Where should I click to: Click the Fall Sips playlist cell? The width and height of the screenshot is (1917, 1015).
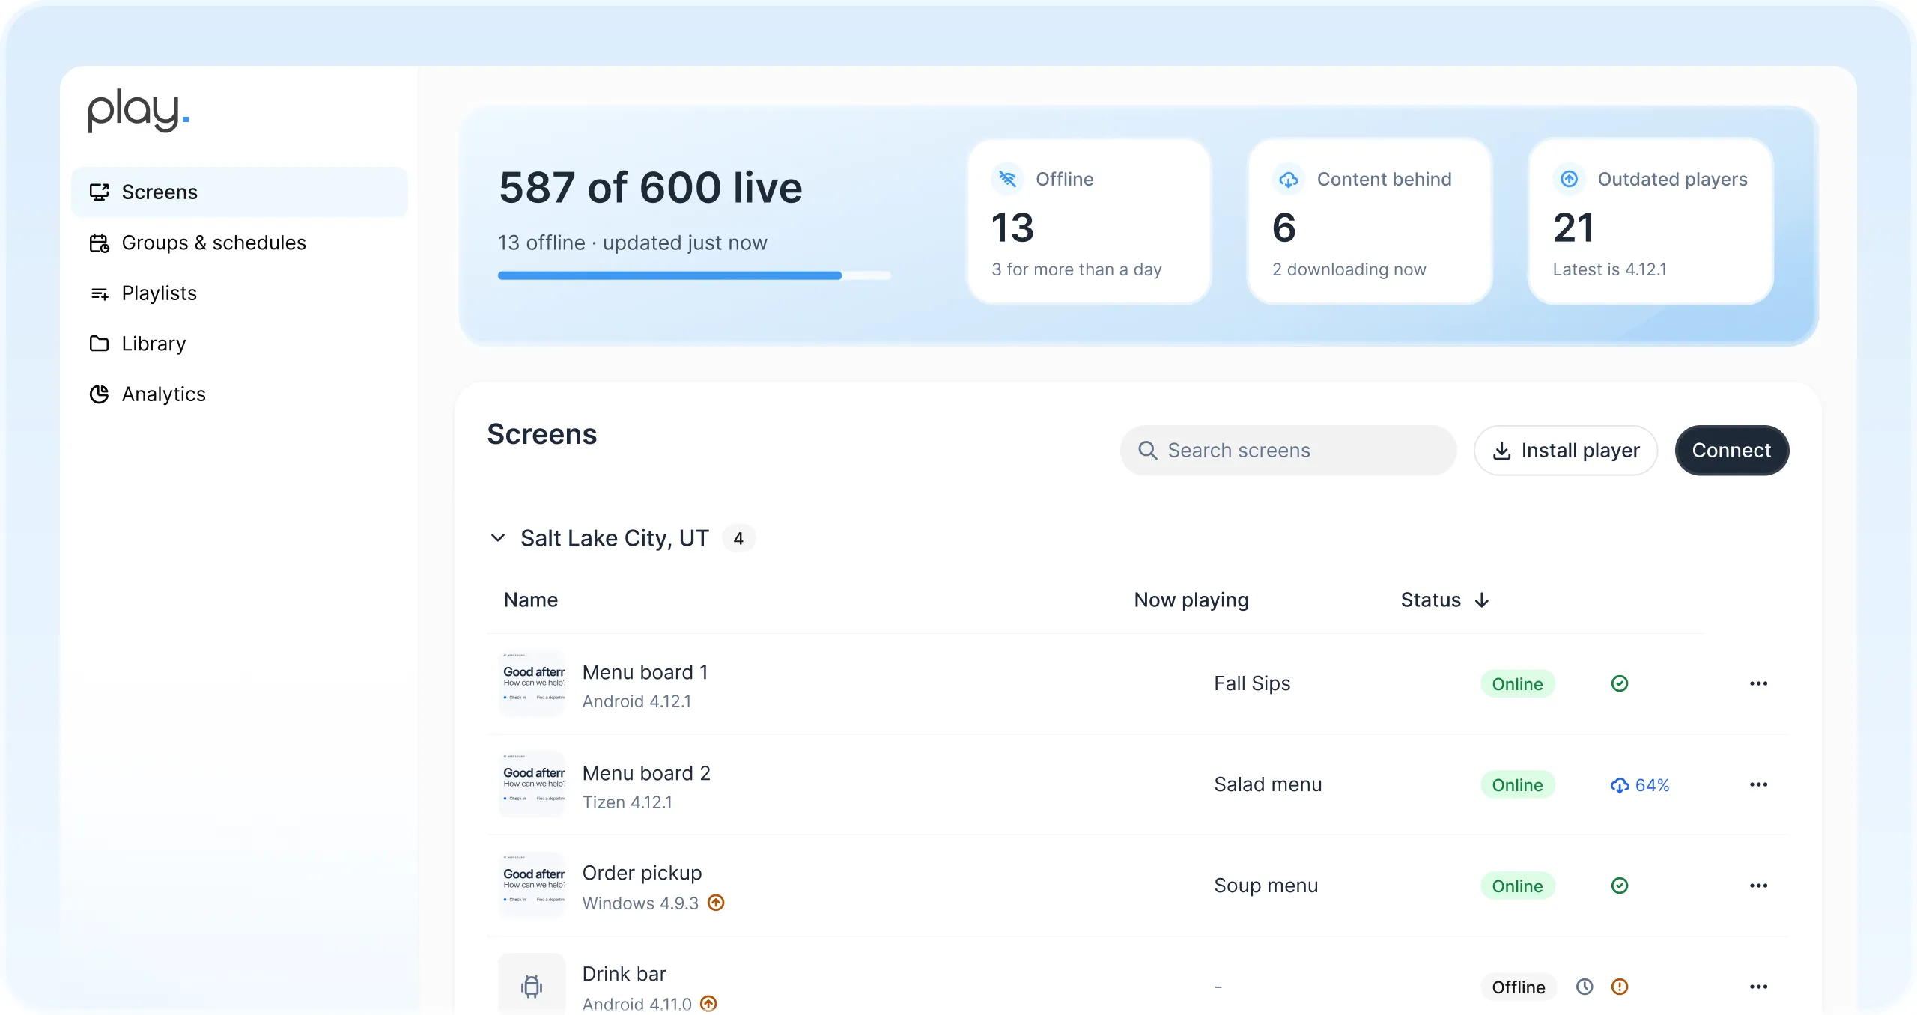pyautogui.click(x=1253, y=683)
